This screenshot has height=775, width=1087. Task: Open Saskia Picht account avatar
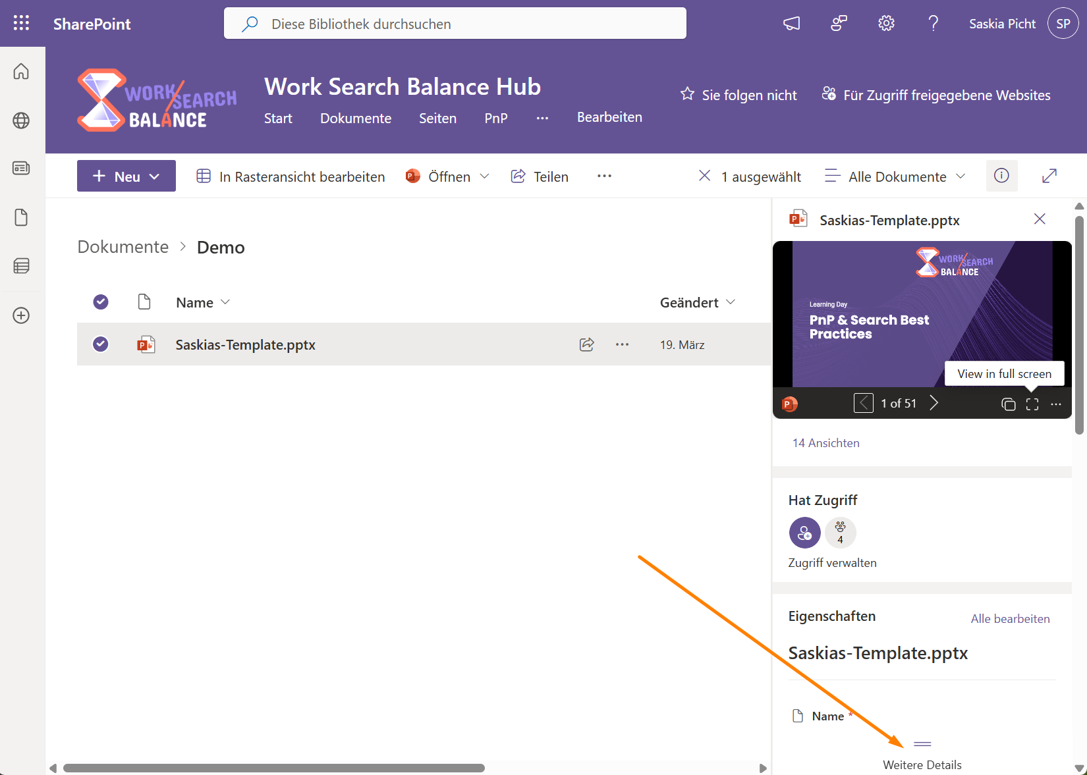pos(1063,24)
